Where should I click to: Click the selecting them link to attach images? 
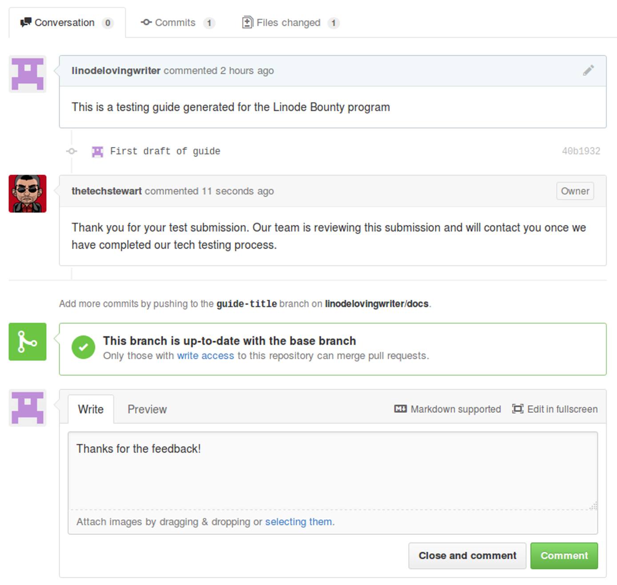298,521
